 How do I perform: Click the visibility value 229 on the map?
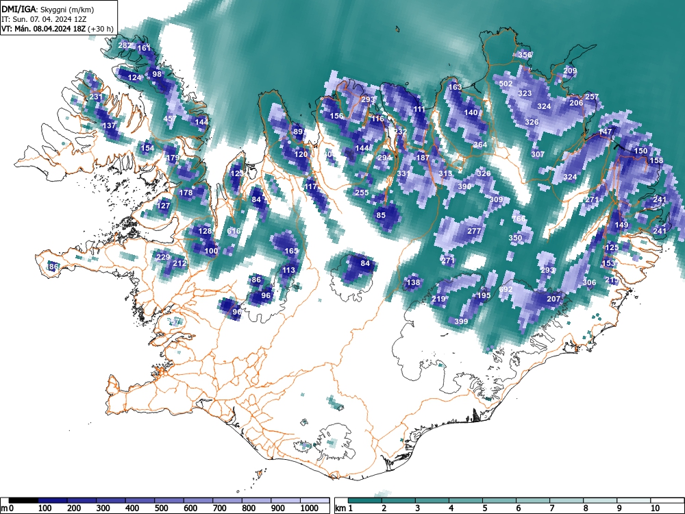click(163, 256)
